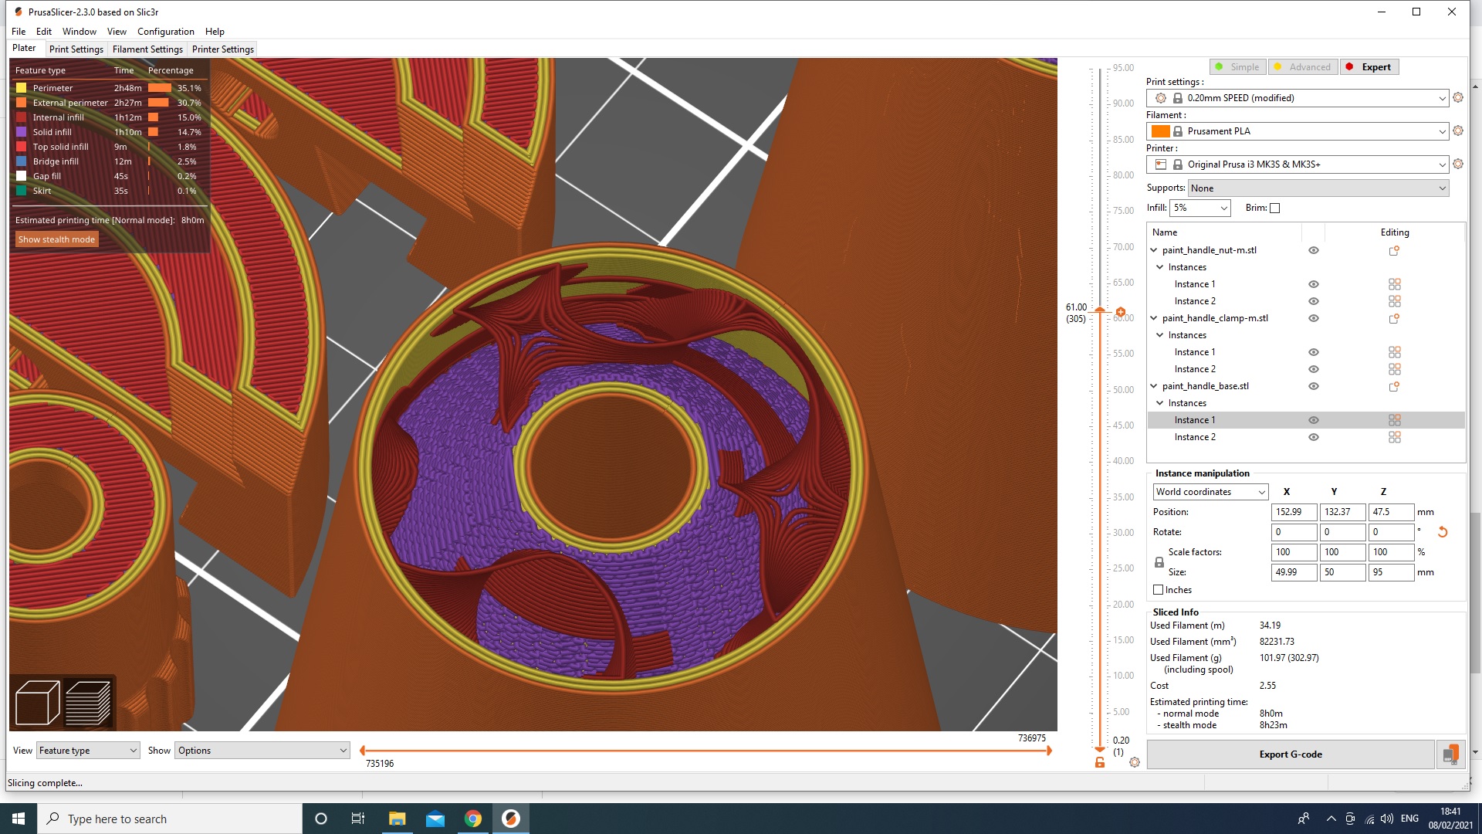The image size is (1482, 834).
Task: Expand the paint_handle_clamp-m.stl instances tree
Action: pos(1159,334)
